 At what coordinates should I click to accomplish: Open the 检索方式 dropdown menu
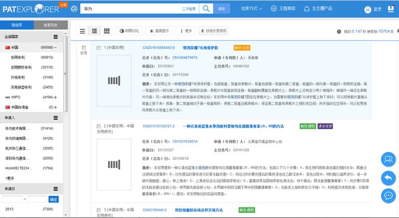[252, 9]
